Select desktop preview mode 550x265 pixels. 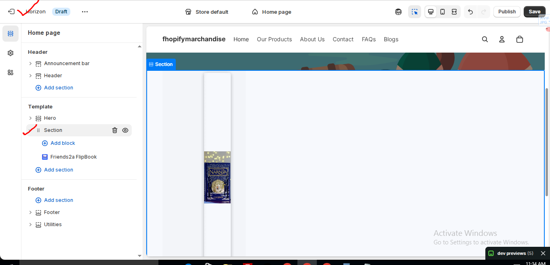[431, 12]
